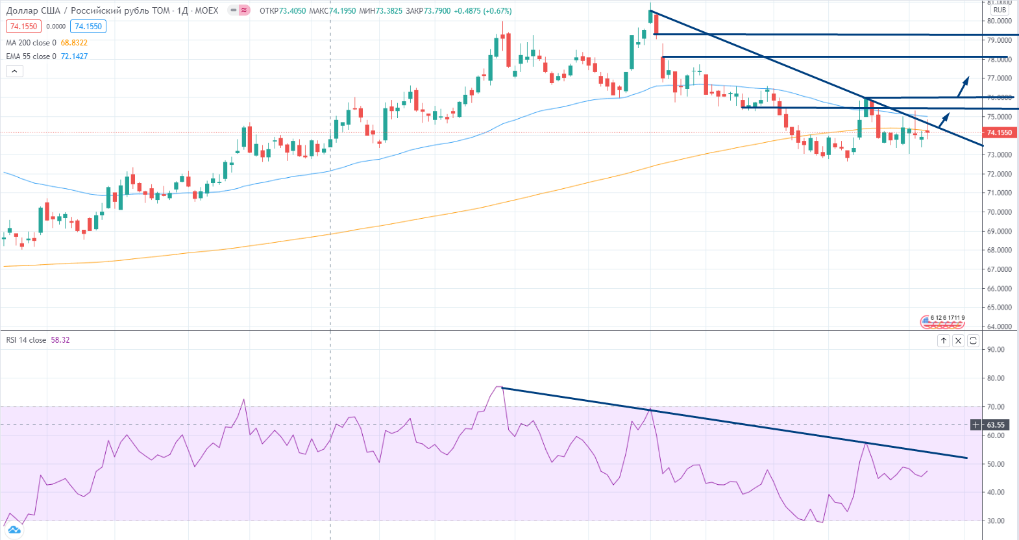Delete the RSI pane with the X button
Image resolution: width=1019 pixels, height=540 pixels.
(x=958, y=341)
